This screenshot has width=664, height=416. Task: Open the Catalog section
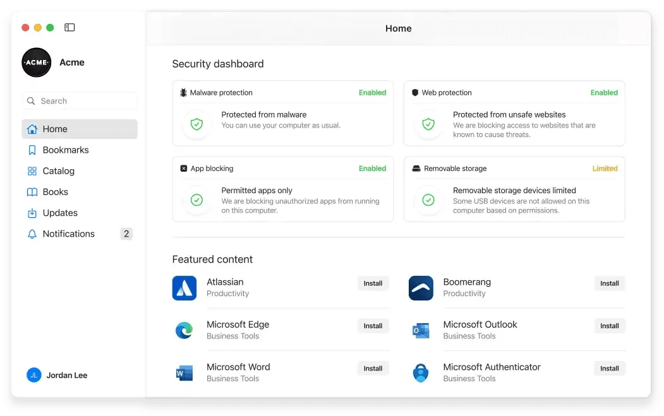click(x=80, y=171)
